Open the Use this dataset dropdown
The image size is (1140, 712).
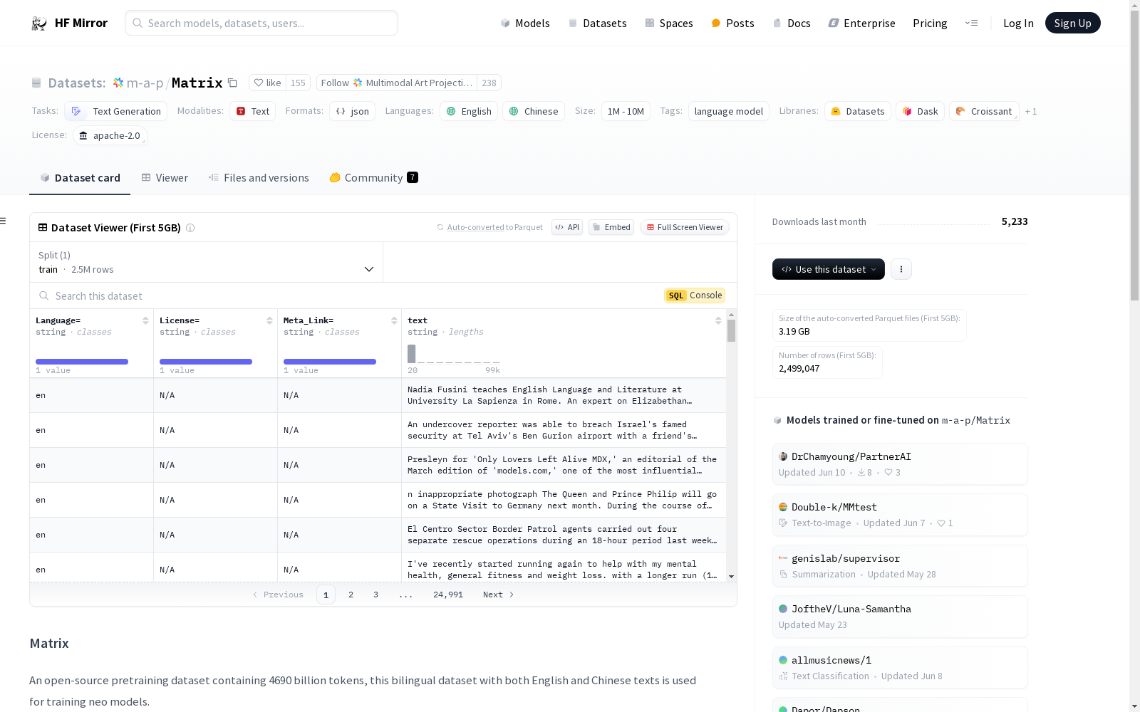tap(829, 269)
